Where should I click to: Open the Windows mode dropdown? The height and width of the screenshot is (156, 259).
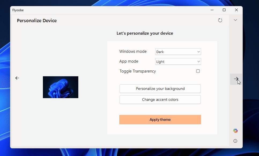[x=178, y=52]
